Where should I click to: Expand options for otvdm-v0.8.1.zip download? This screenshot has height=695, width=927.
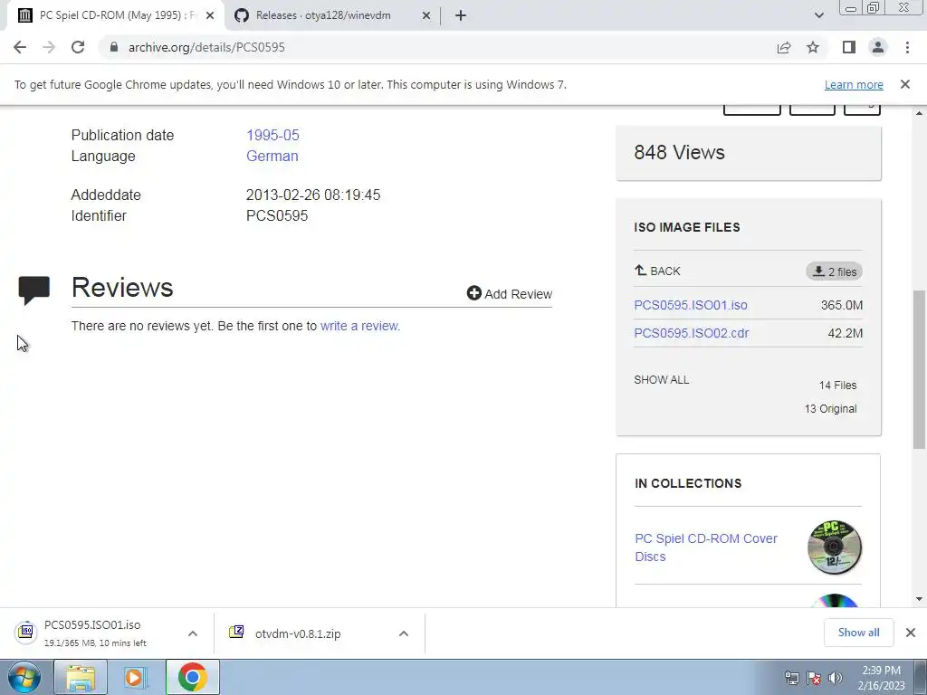pyautogui.click(x=404, y=633)
